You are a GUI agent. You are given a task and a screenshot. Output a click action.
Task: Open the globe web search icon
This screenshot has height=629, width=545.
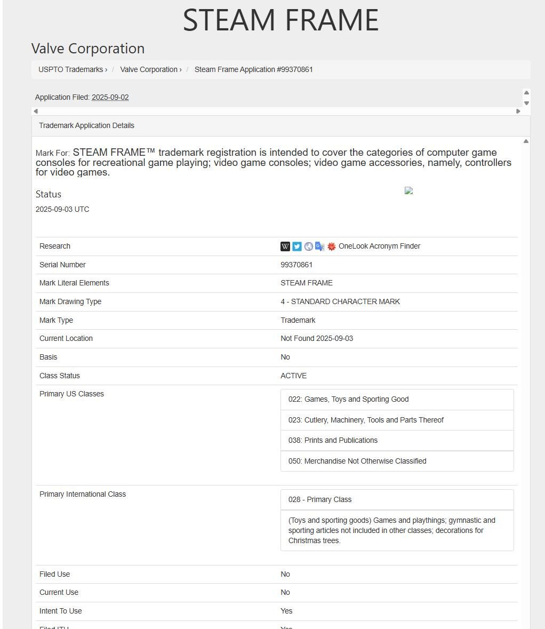(308, 246)
